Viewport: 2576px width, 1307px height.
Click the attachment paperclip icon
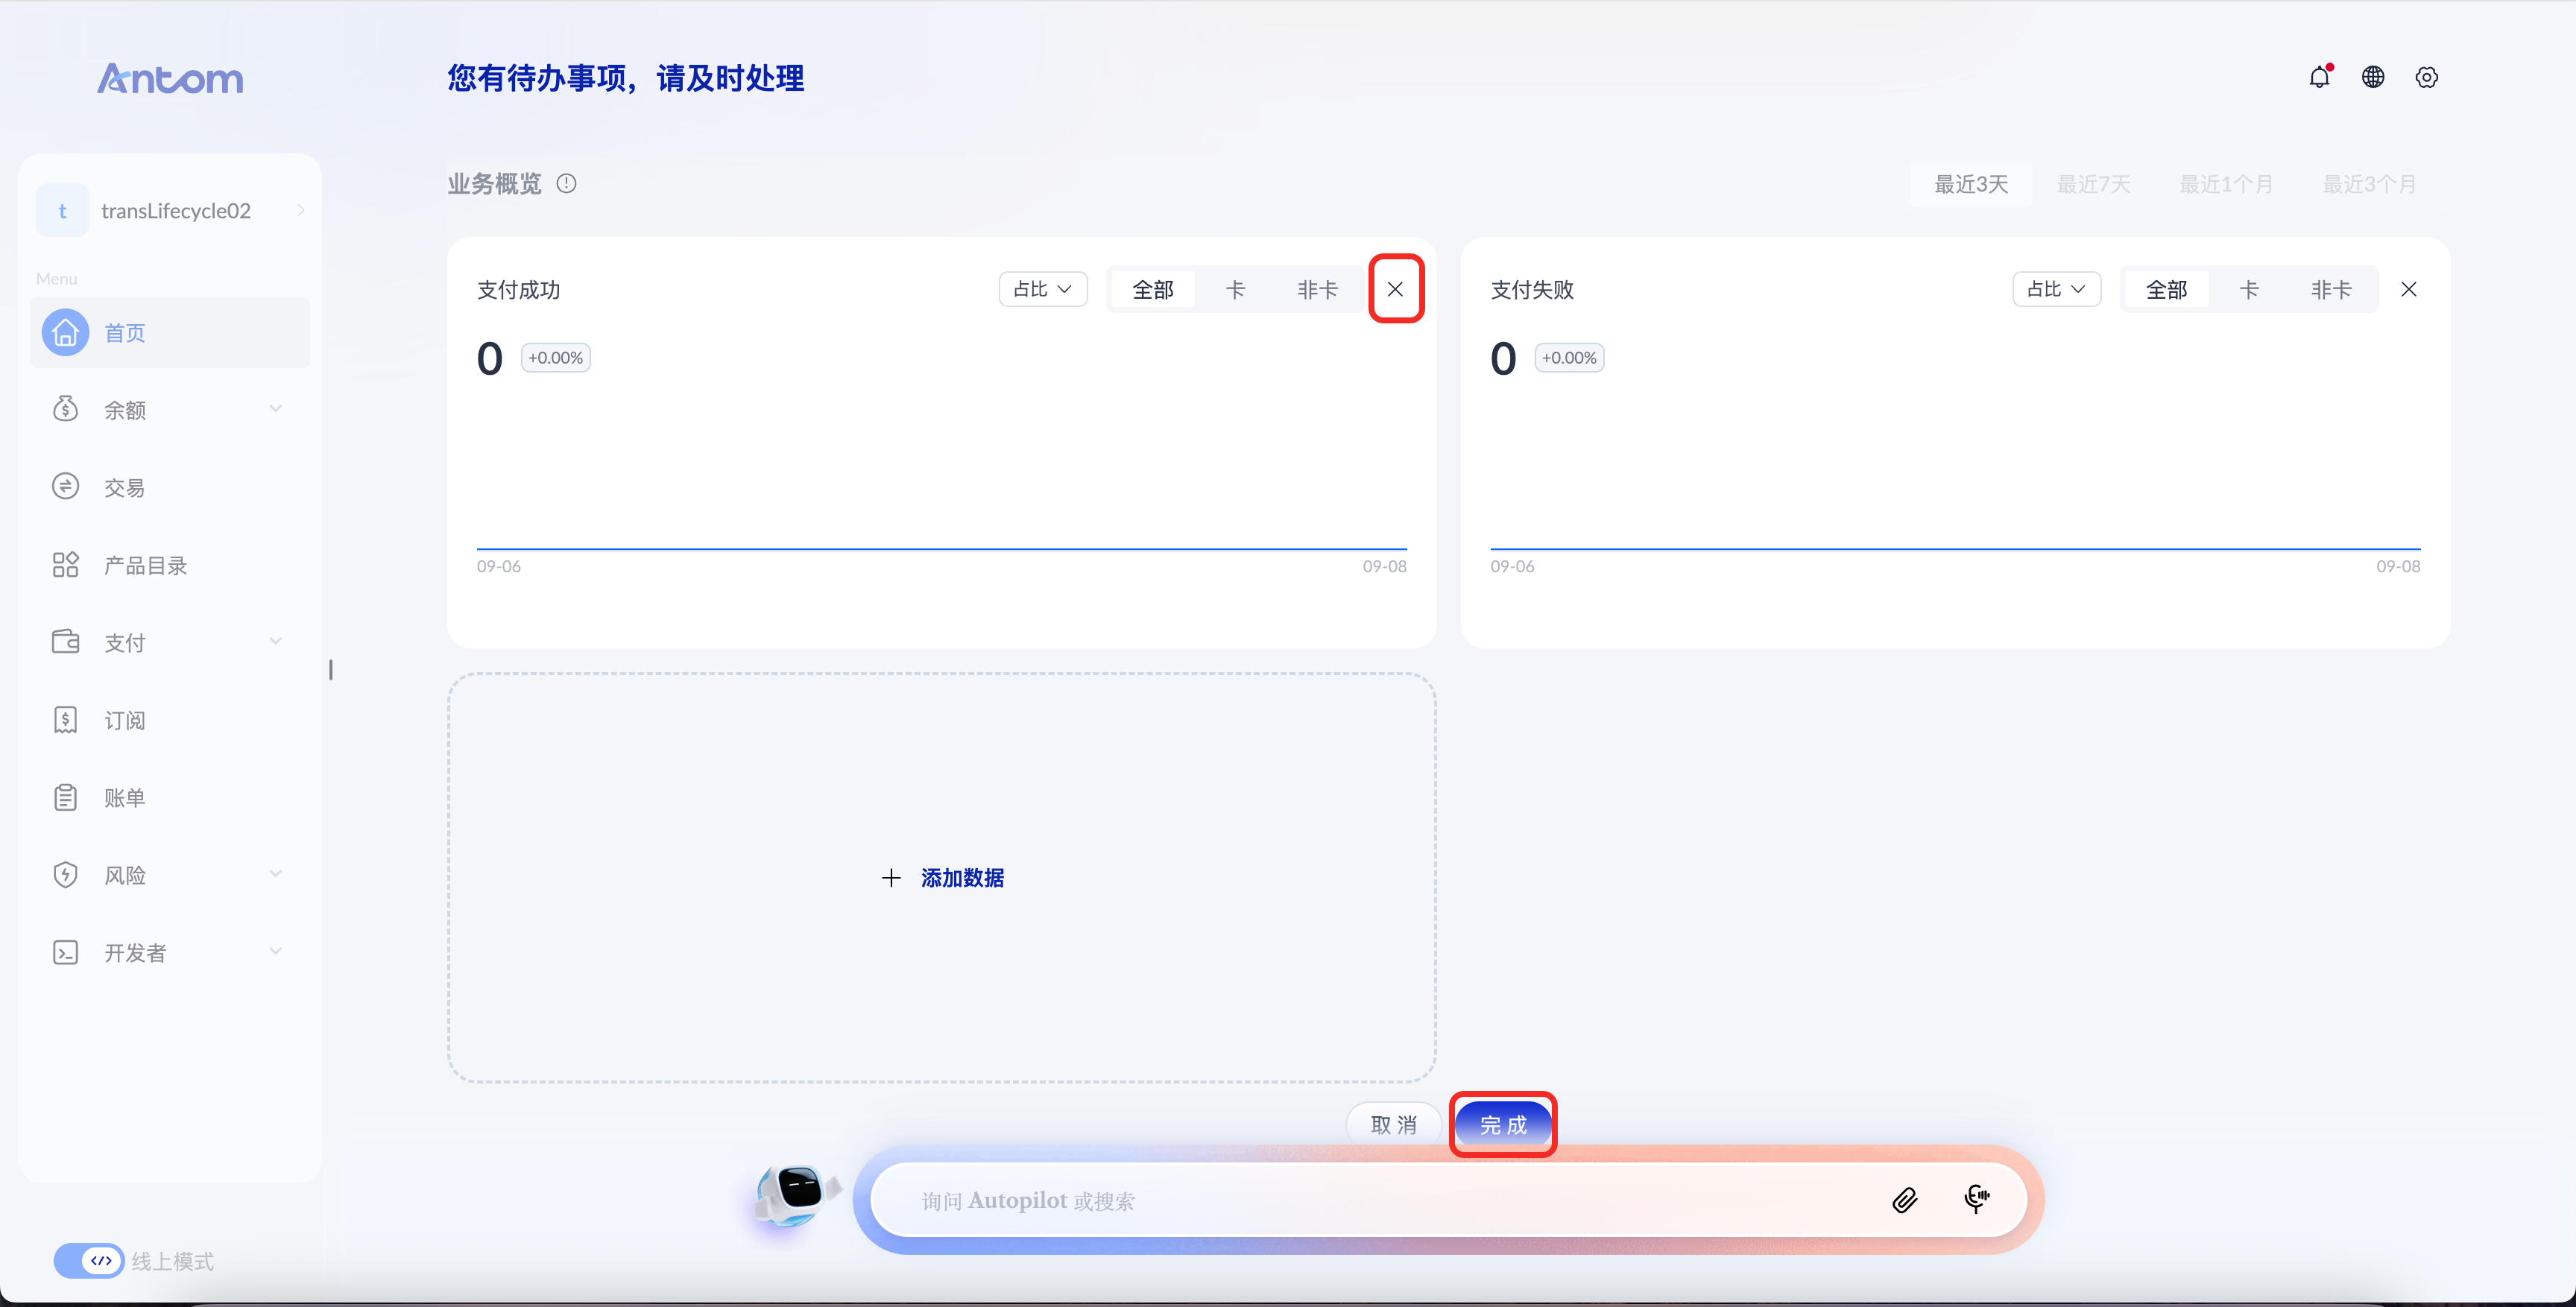tap(1905, 1200)
